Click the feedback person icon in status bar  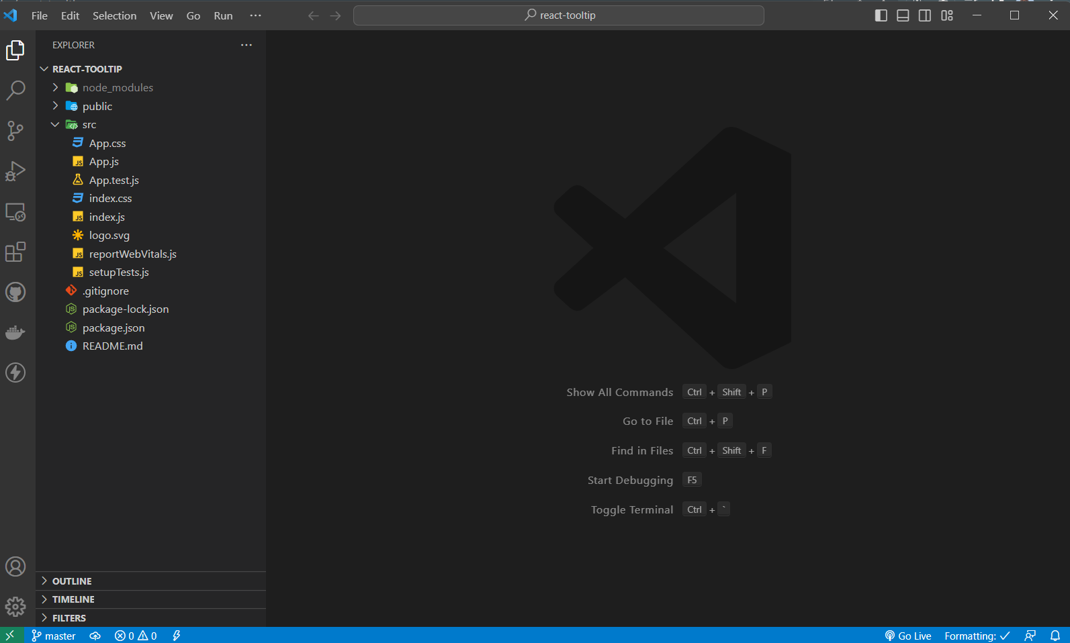(x=1030, y=636)
